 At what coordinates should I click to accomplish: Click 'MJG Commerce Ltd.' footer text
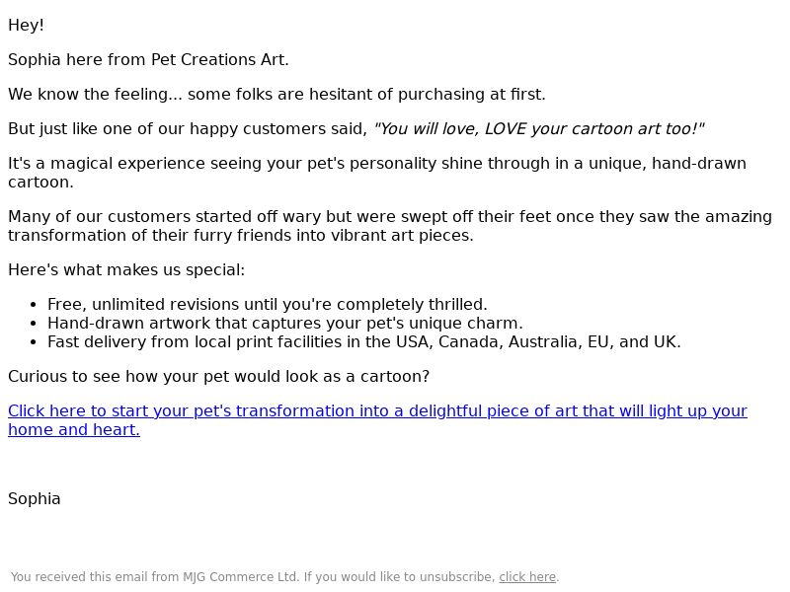[241, 577]
